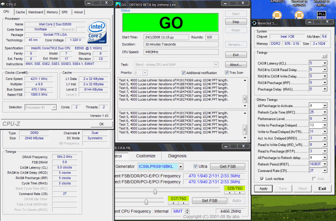This screenshot has height=221, width=336.
Task: Toggle the Additional notification checkbox in ORTHOS
Action: coord(184,73)
